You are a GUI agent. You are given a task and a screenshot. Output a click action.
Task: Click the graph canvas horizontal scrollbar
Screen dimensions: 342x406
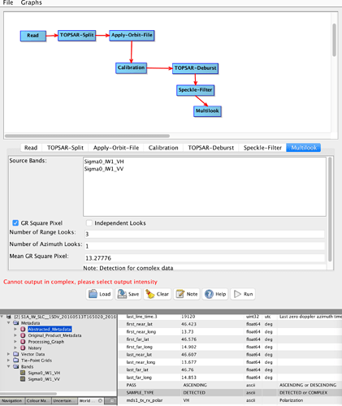[x=87, y=136]
